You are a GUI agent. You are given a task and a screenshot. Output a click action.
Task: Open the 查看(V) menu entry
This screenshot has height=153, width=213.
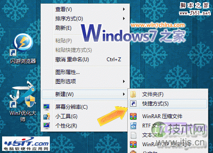point(85,9)
